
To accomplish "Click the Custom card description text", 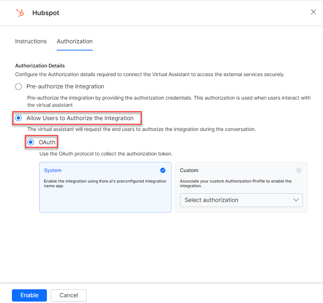I will 235,184.
